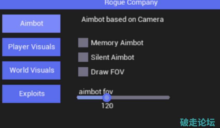Viewport: 220px width, 128px height.
Task: Go to the Exploits tab
Action: point(31,94)
